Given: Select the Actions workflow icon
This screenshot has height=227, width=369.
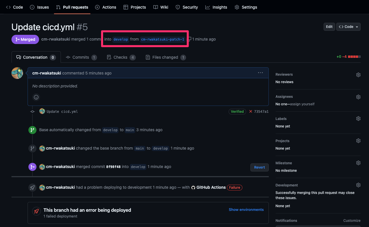Looking at the screenshot, I should tap(97, 7).
